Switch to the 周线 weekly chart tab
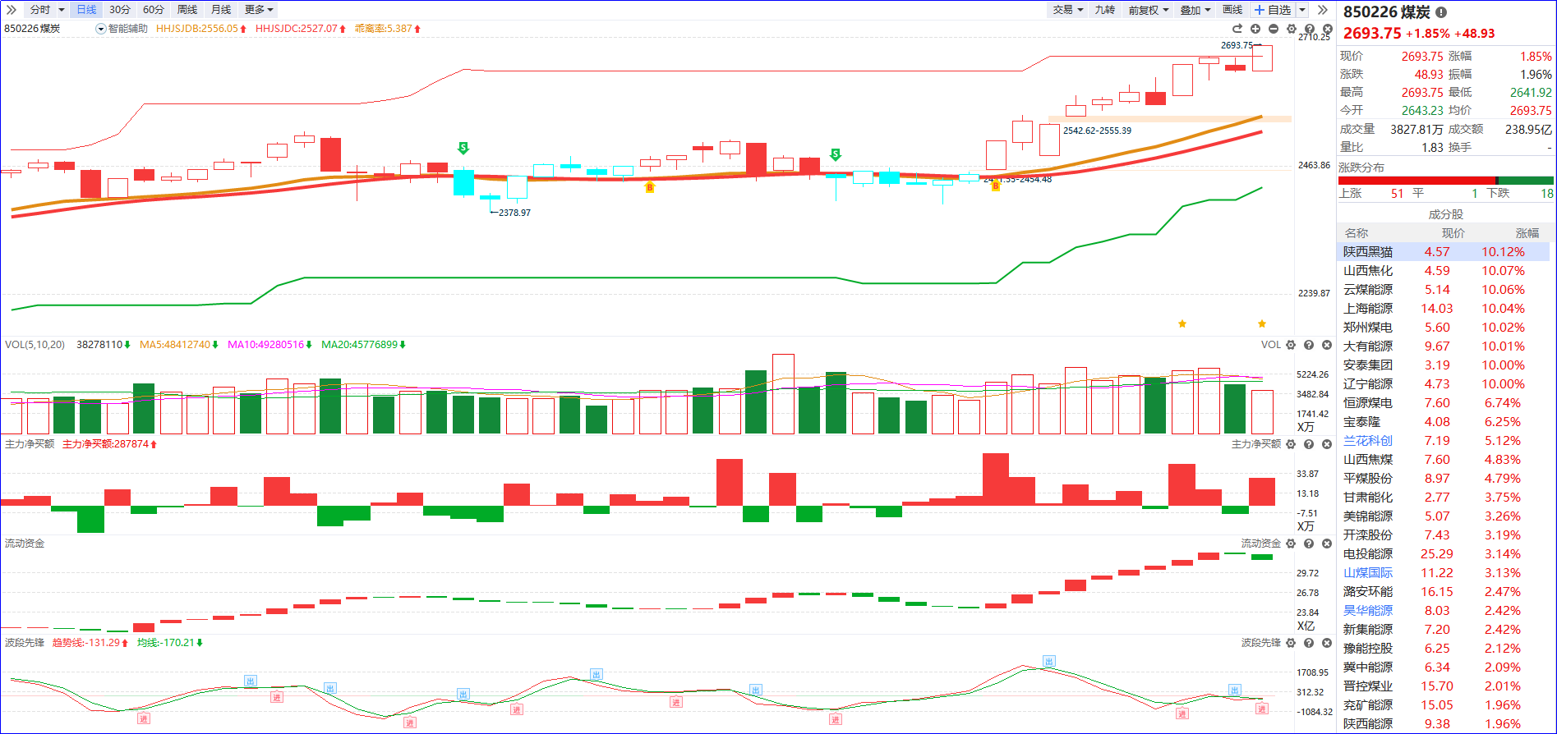The image size is (1557, 734). [187, 10]
